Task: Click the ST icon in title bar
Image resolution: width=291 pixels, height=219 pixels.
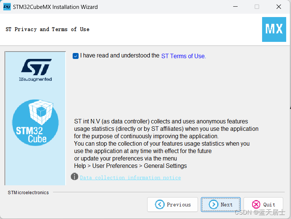Action: pos(7,7)
